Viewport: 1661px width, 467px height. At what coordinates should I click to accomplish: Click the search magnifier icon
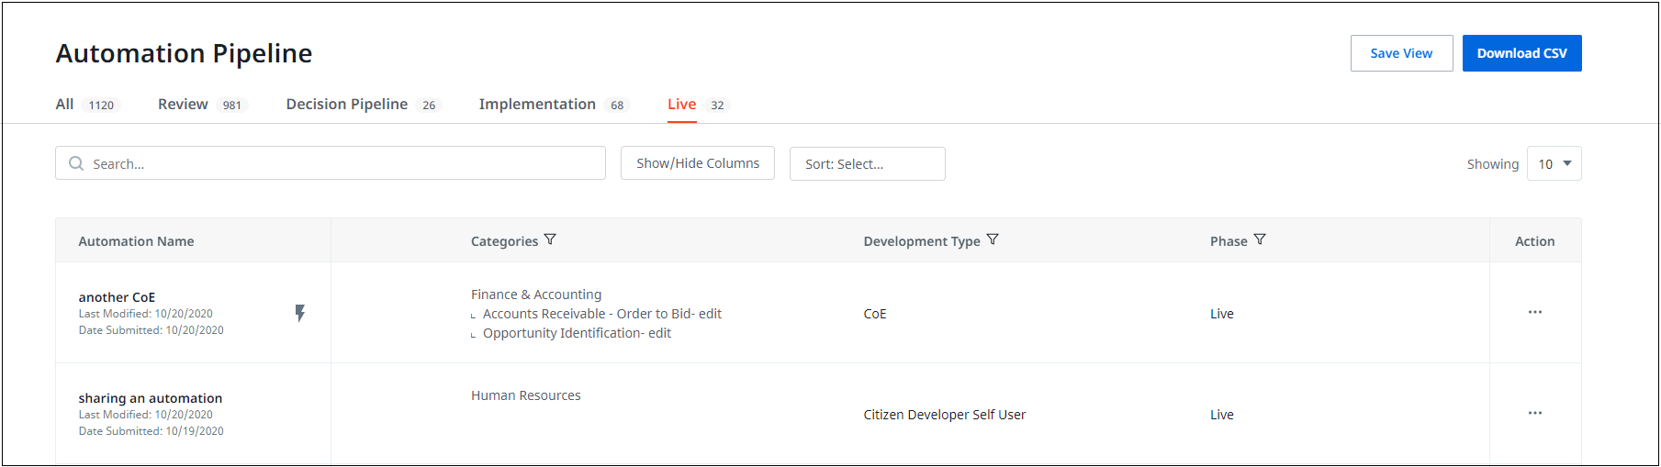click(76, 163)
